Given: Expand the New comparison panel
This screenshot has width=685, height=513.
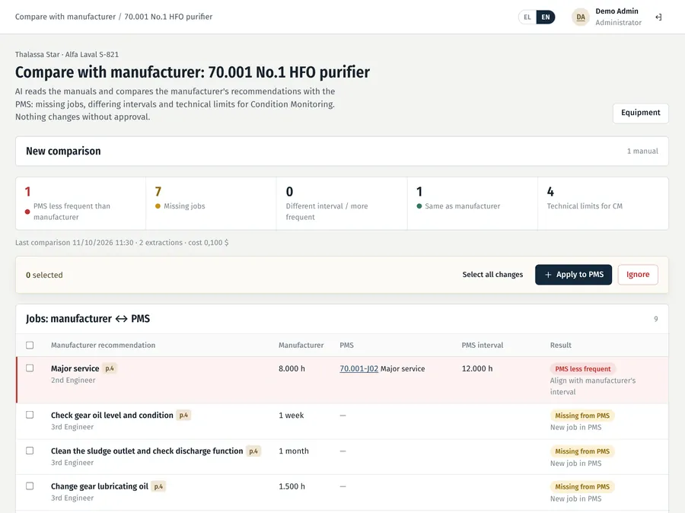Looking at the screenshot, I should [x=342, y=151].
